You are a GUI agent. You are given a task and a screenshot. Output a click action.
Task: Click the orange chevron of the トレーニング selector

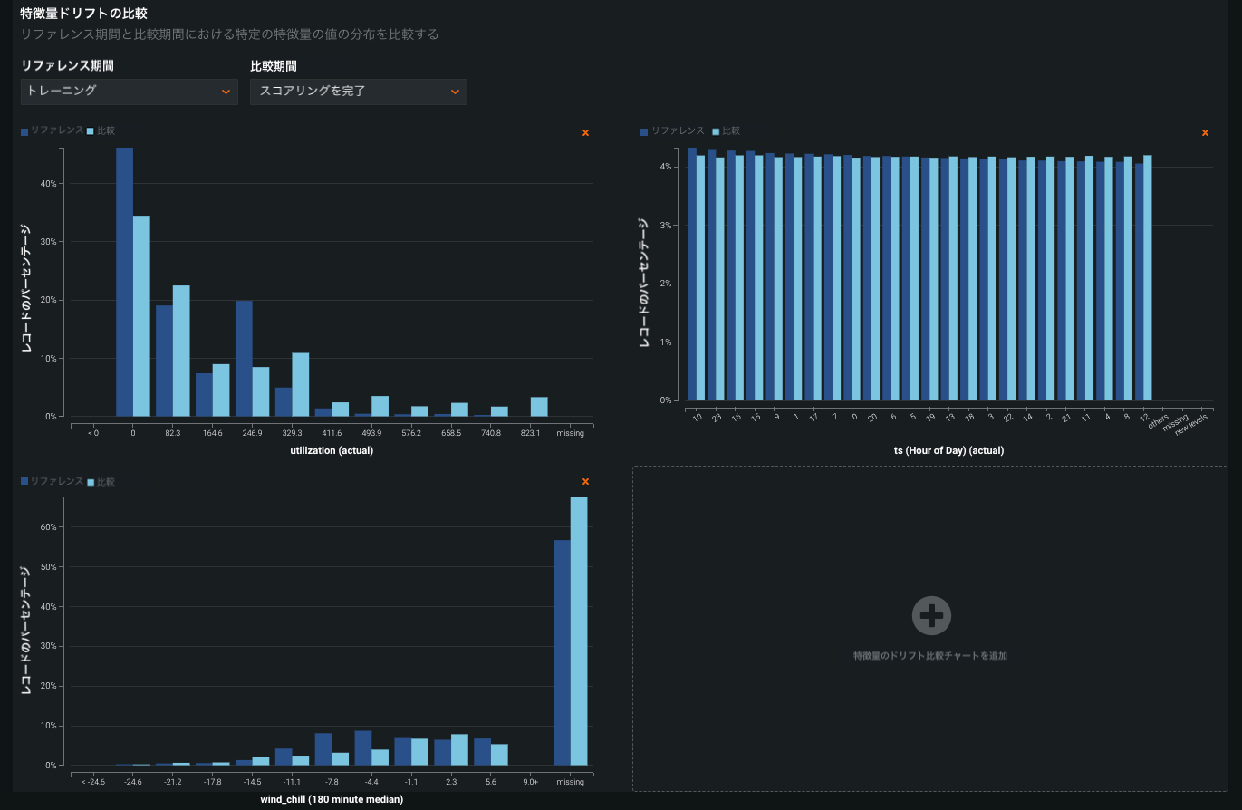pyautogui.click(x=226, y=92)
